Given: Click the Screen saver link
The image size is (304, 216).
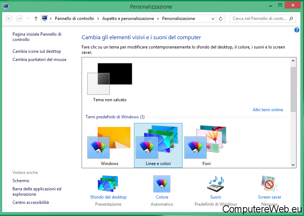Looking at the screenshot, I should pos(269,197).
